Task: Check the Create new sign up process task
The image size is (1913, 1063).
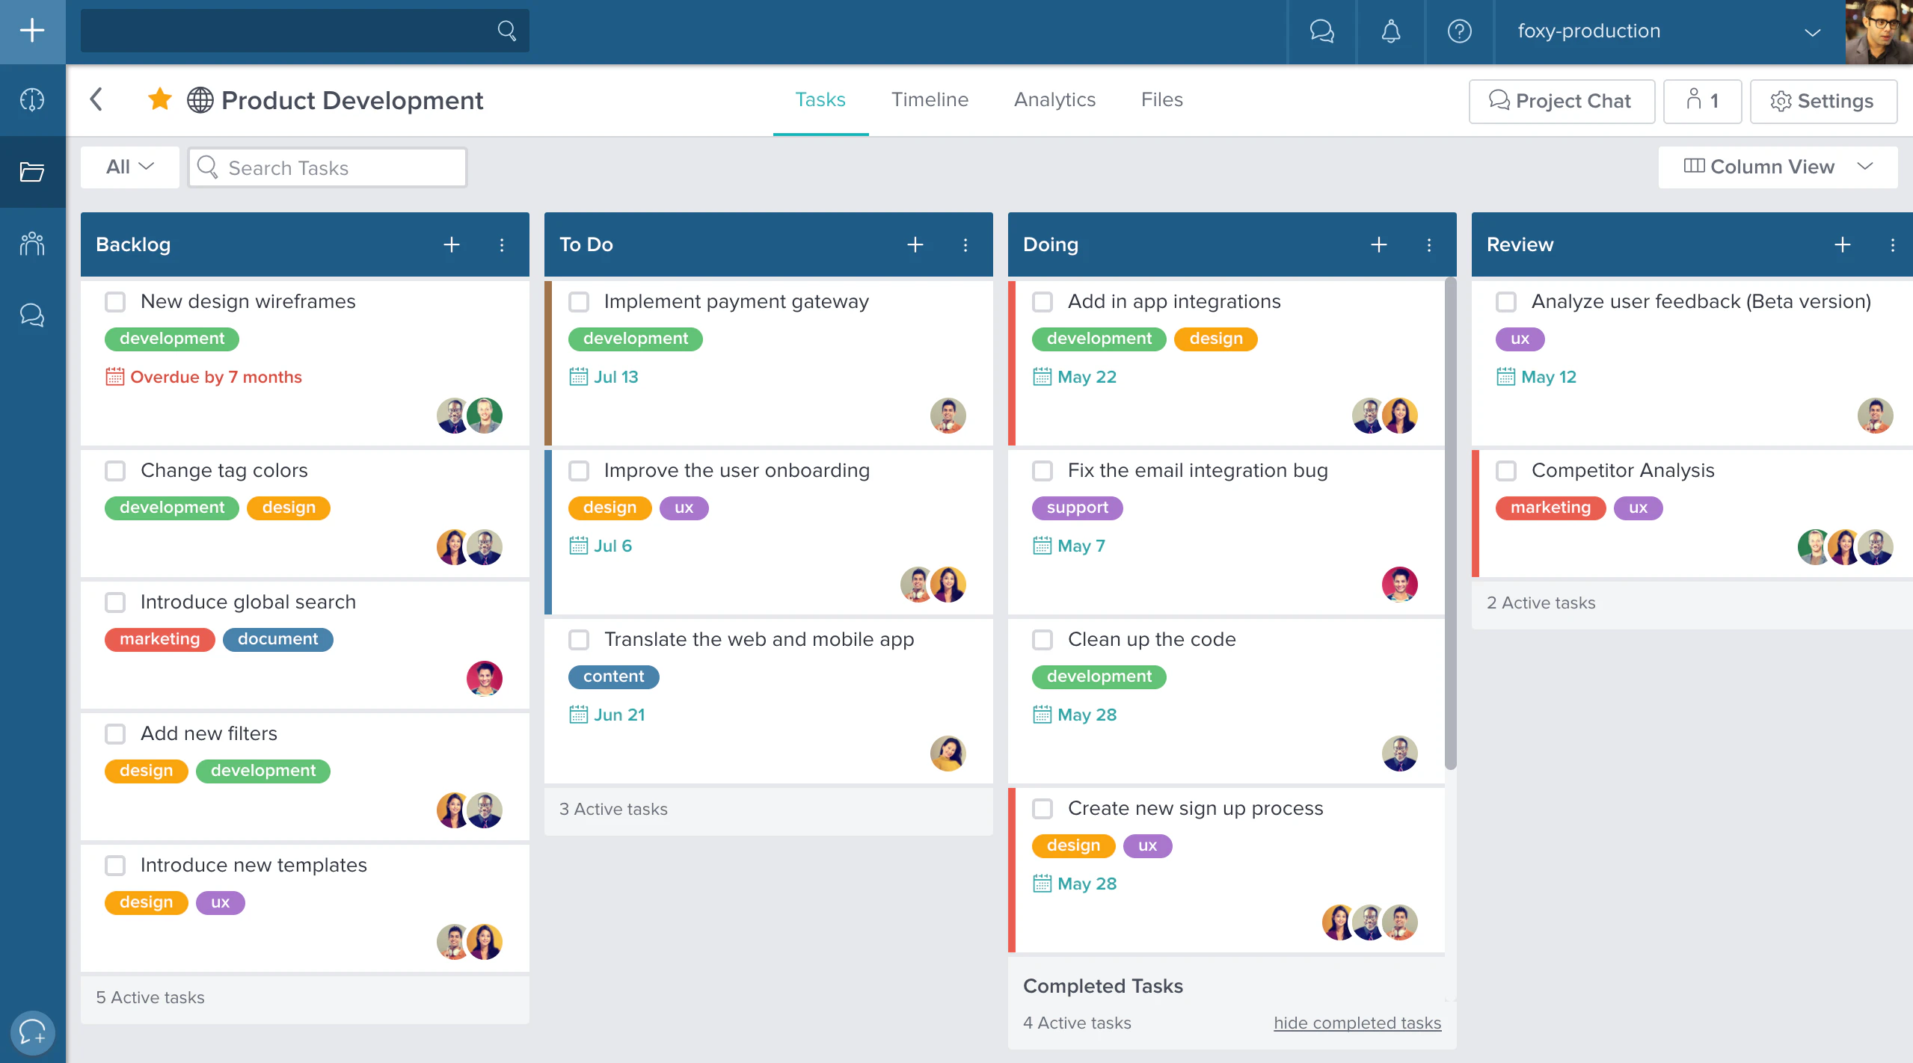Action: point(1043,809)
